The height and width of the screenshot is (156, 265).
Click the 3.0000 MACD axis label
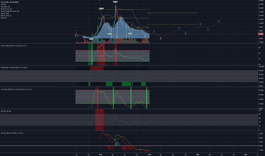(261, 134)
